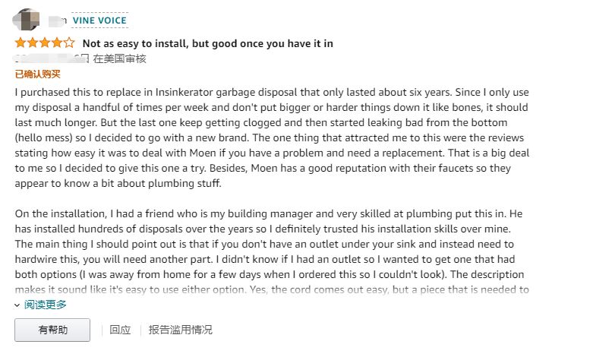This screenshot has width=593, height=357.
Task: Mark the review helpful with the '有帮助' button
Action: click(52, 330)
